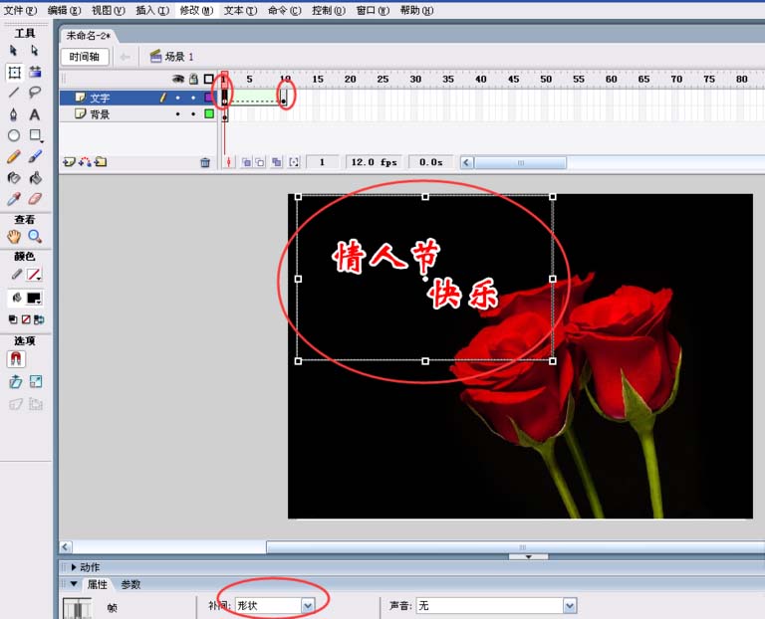Select the Lasso tool
Image resolution: width=765 pixels, height=619 pixels.
34,93
